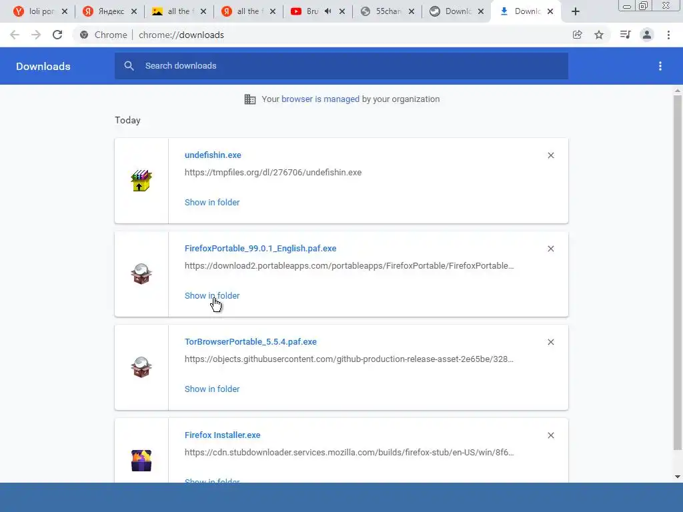Show FirefoxPortable in folder

(212, 295)
